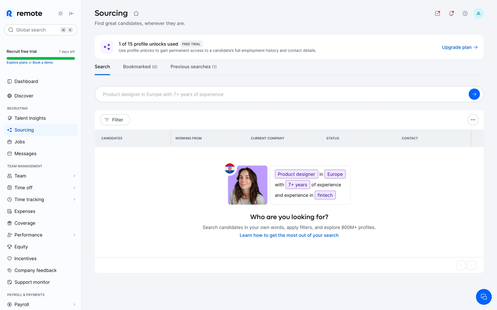
Task: Open Talent insights in sidebar
Action: pos(30,118)
